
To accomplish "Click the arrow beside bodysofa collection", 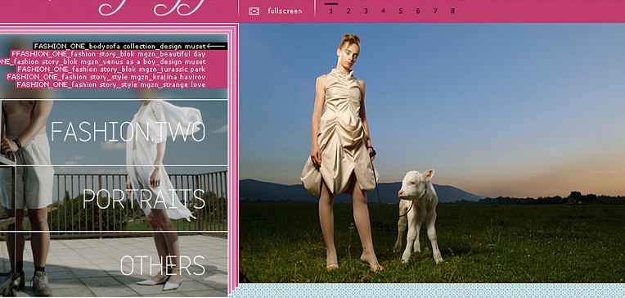I will 217,47.
